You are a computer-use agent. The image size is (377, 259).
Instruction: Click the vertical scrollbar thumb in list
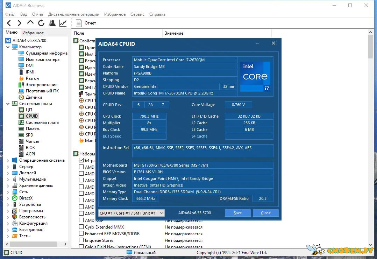click(370, 47)
